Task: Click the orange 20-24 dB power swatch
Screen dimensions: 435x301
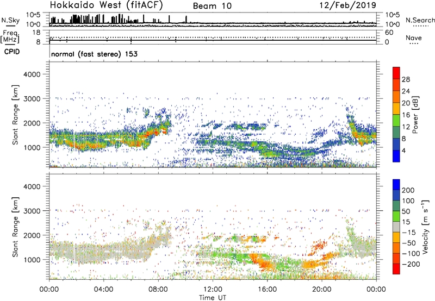Action: (396, 97)
